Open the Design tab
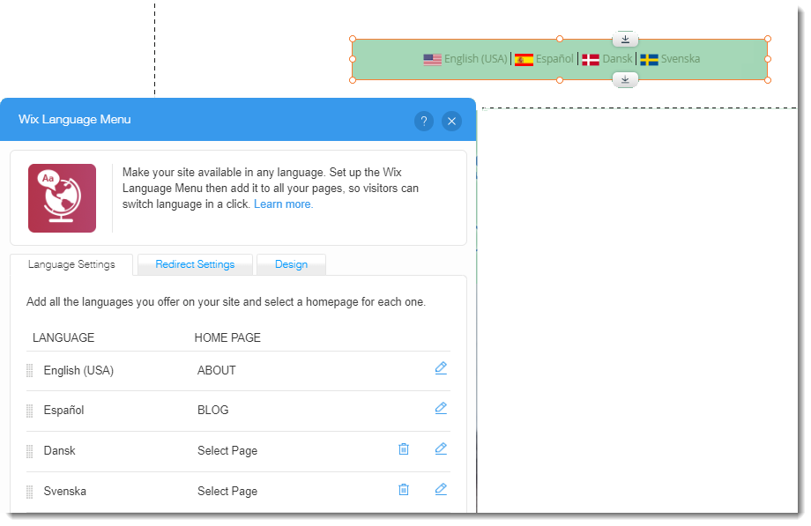Viewport: 811px width, 526px height. point(291,264)
